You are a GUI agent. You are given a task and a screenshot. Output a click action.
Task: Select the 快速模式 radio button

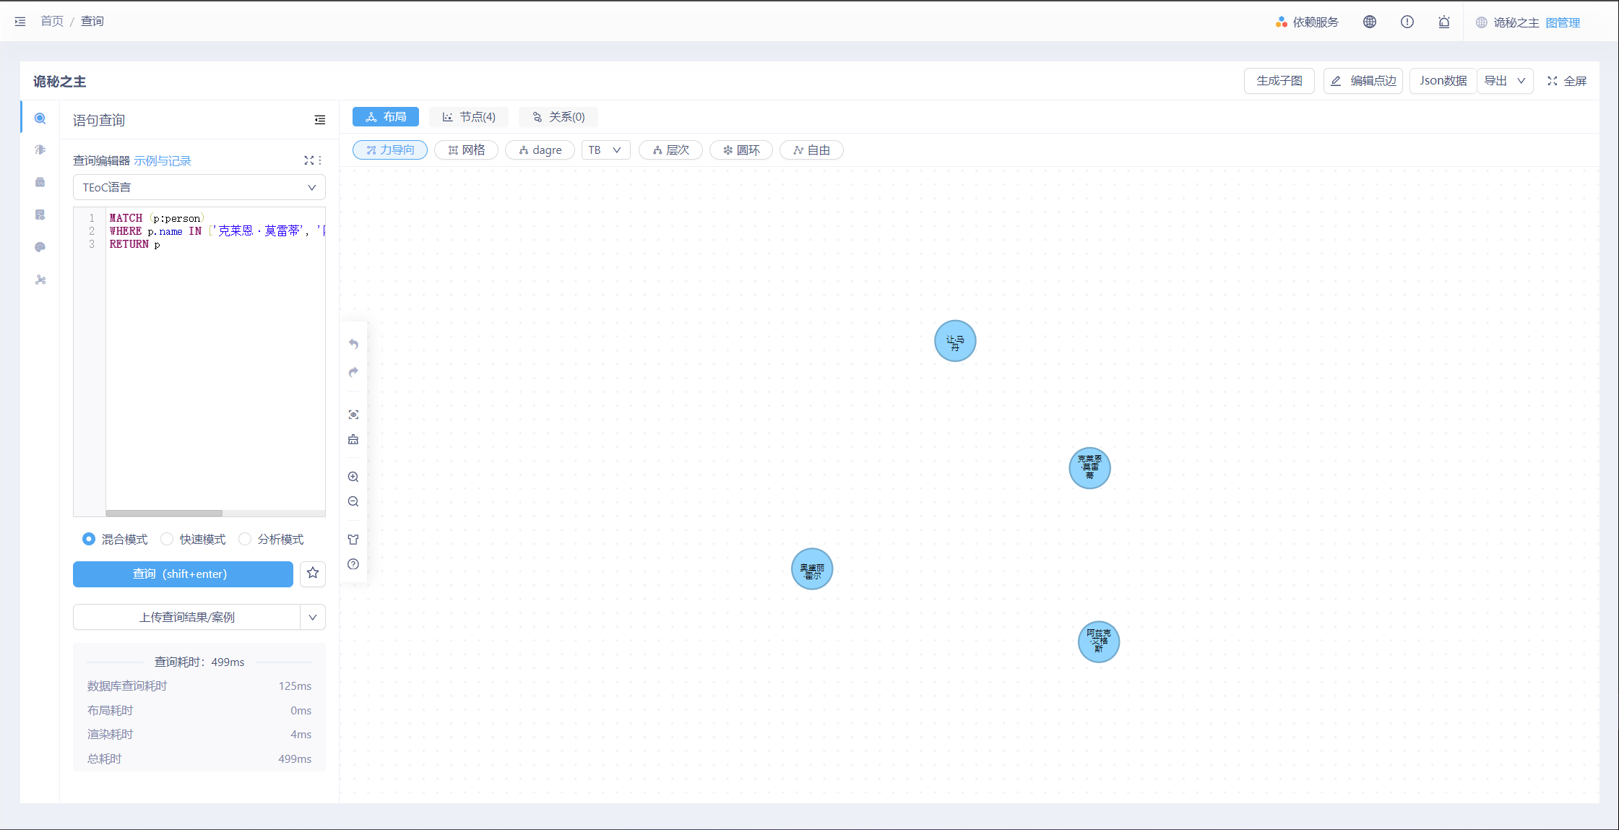tap(167, 539)
